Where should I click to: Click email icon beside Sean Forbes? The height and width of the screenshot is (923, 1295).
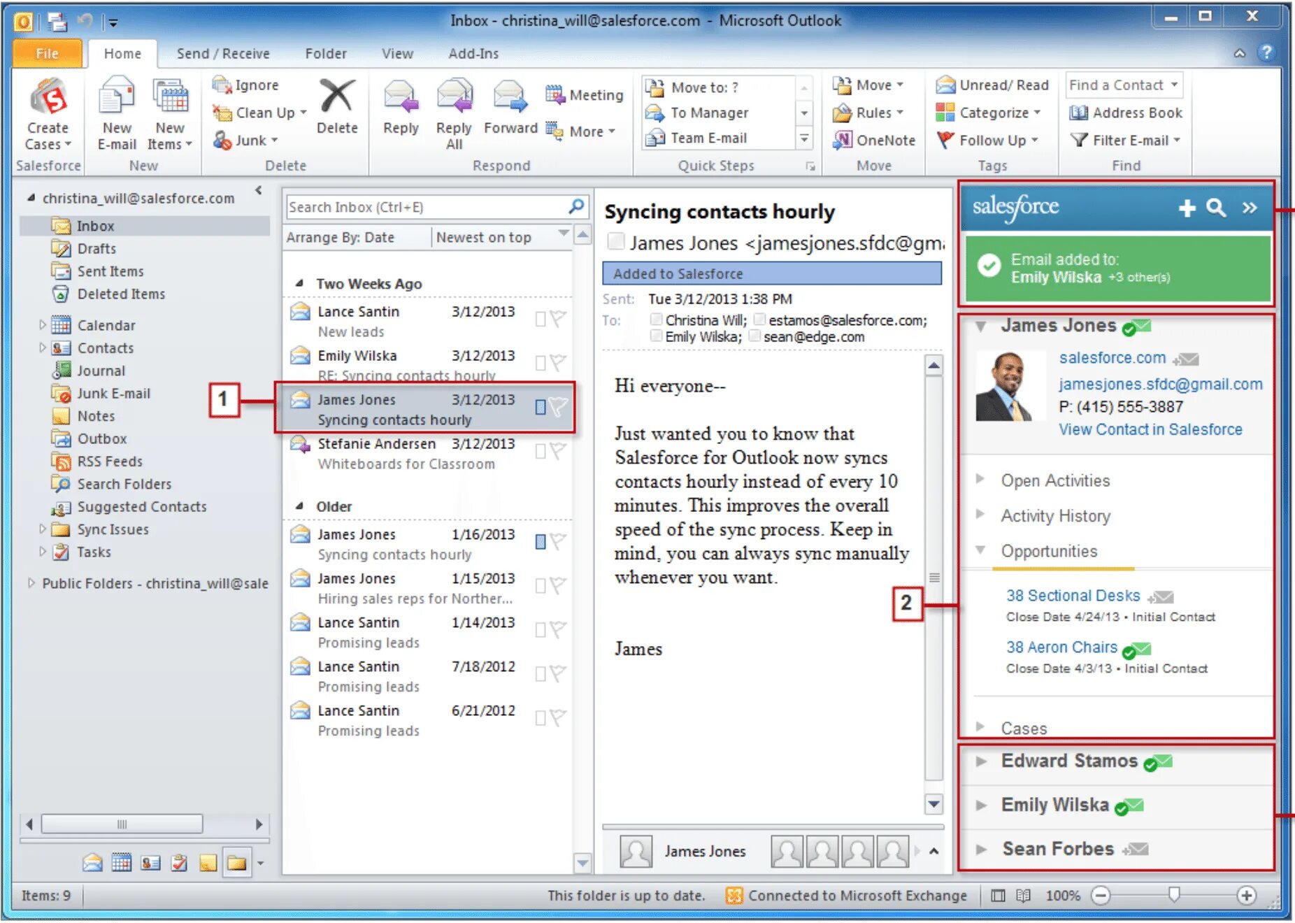point(1136,849)
